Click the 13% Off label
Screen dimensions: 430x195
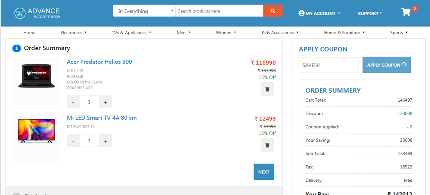(267, 133)
